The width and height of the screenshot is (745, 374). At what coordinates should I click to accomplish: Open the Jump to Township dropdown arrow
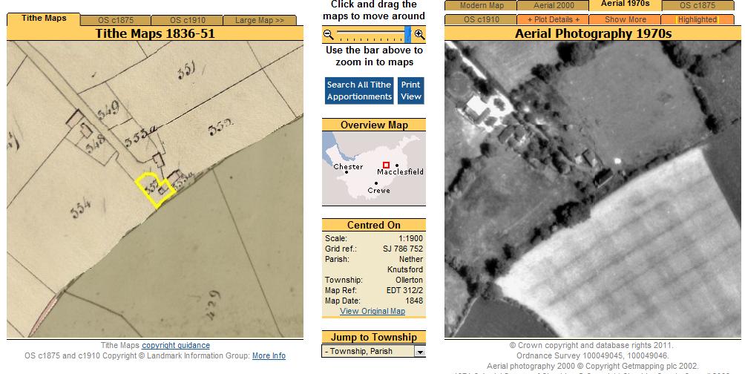pyautogui.click(x=420, y=352)
